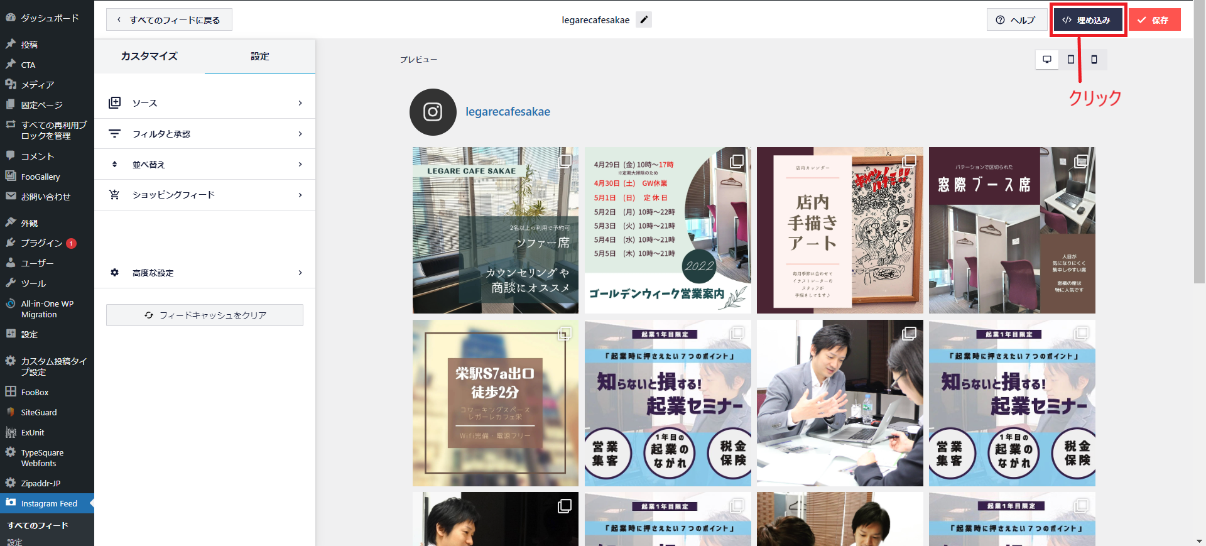Open the カスタマイズ tab
This screenshot has width=1206, height=546.
pyautogui.click(x=149, y=56)
